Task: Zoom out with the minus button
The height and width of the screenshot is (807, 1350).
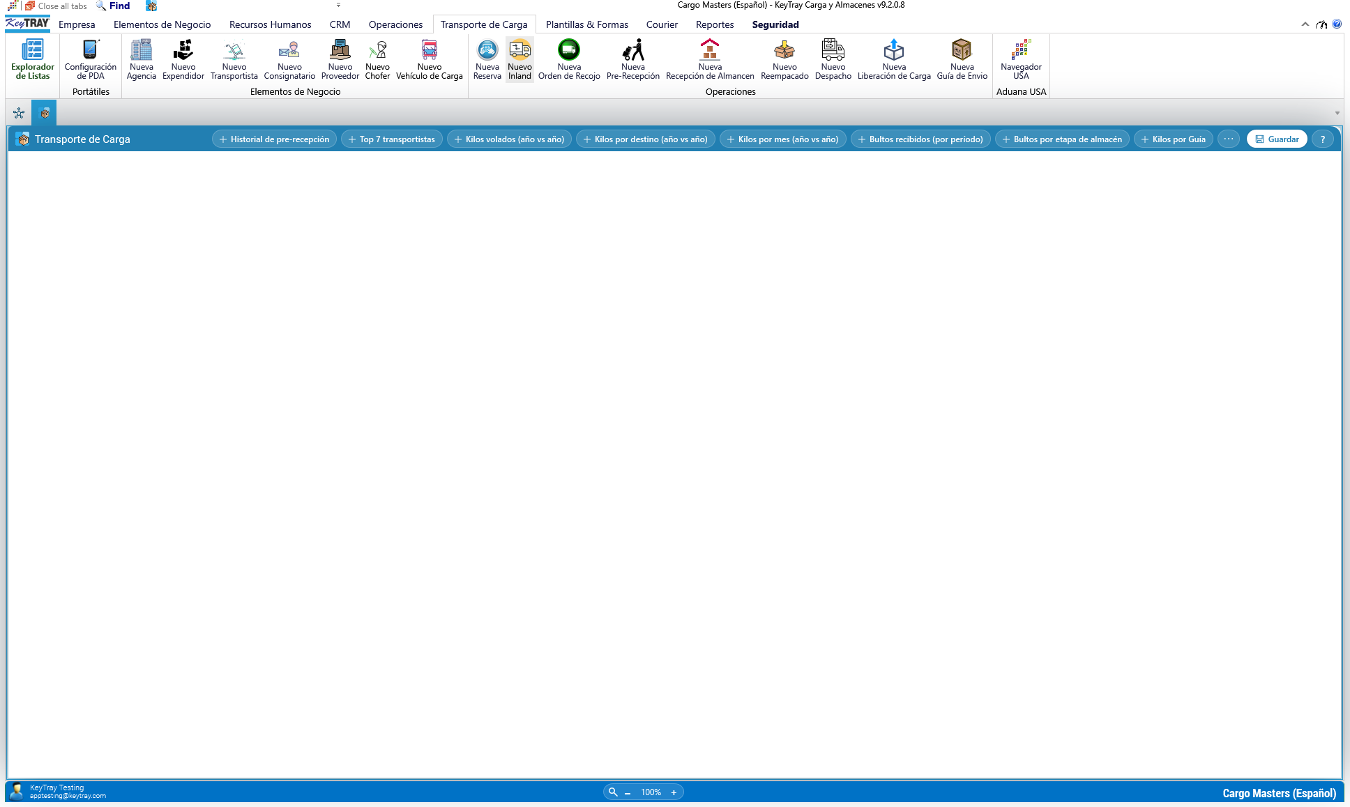Action: coord(628,792)
